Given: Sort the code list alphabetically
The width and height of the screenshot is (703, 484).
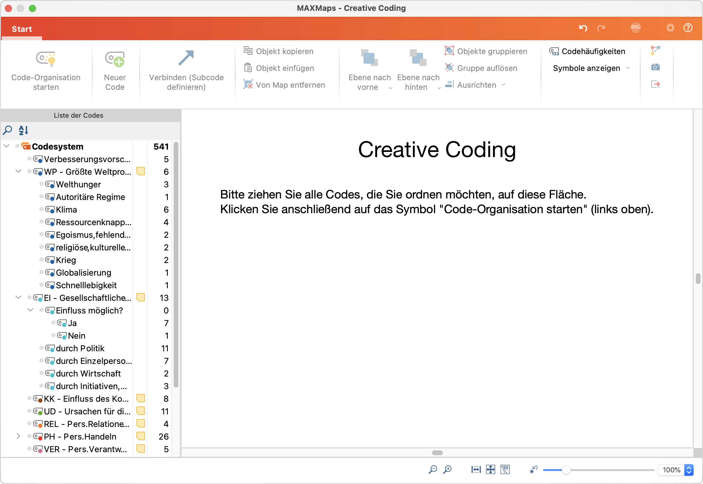Looking at the screenshot, I should (23, 130).
